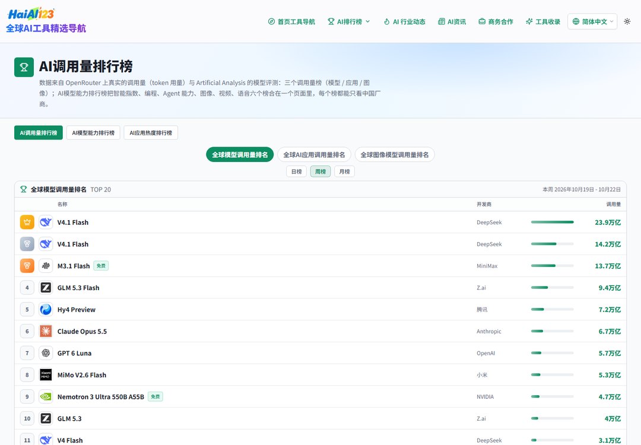This screenshot has width=641, height=445.
Task: Select 全球模型调用量排名 pill
Action: click(x=240, y=154)
